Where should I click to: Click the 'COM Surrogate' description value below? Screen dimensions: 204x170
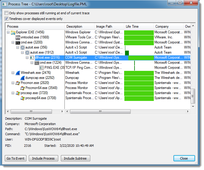36,119
